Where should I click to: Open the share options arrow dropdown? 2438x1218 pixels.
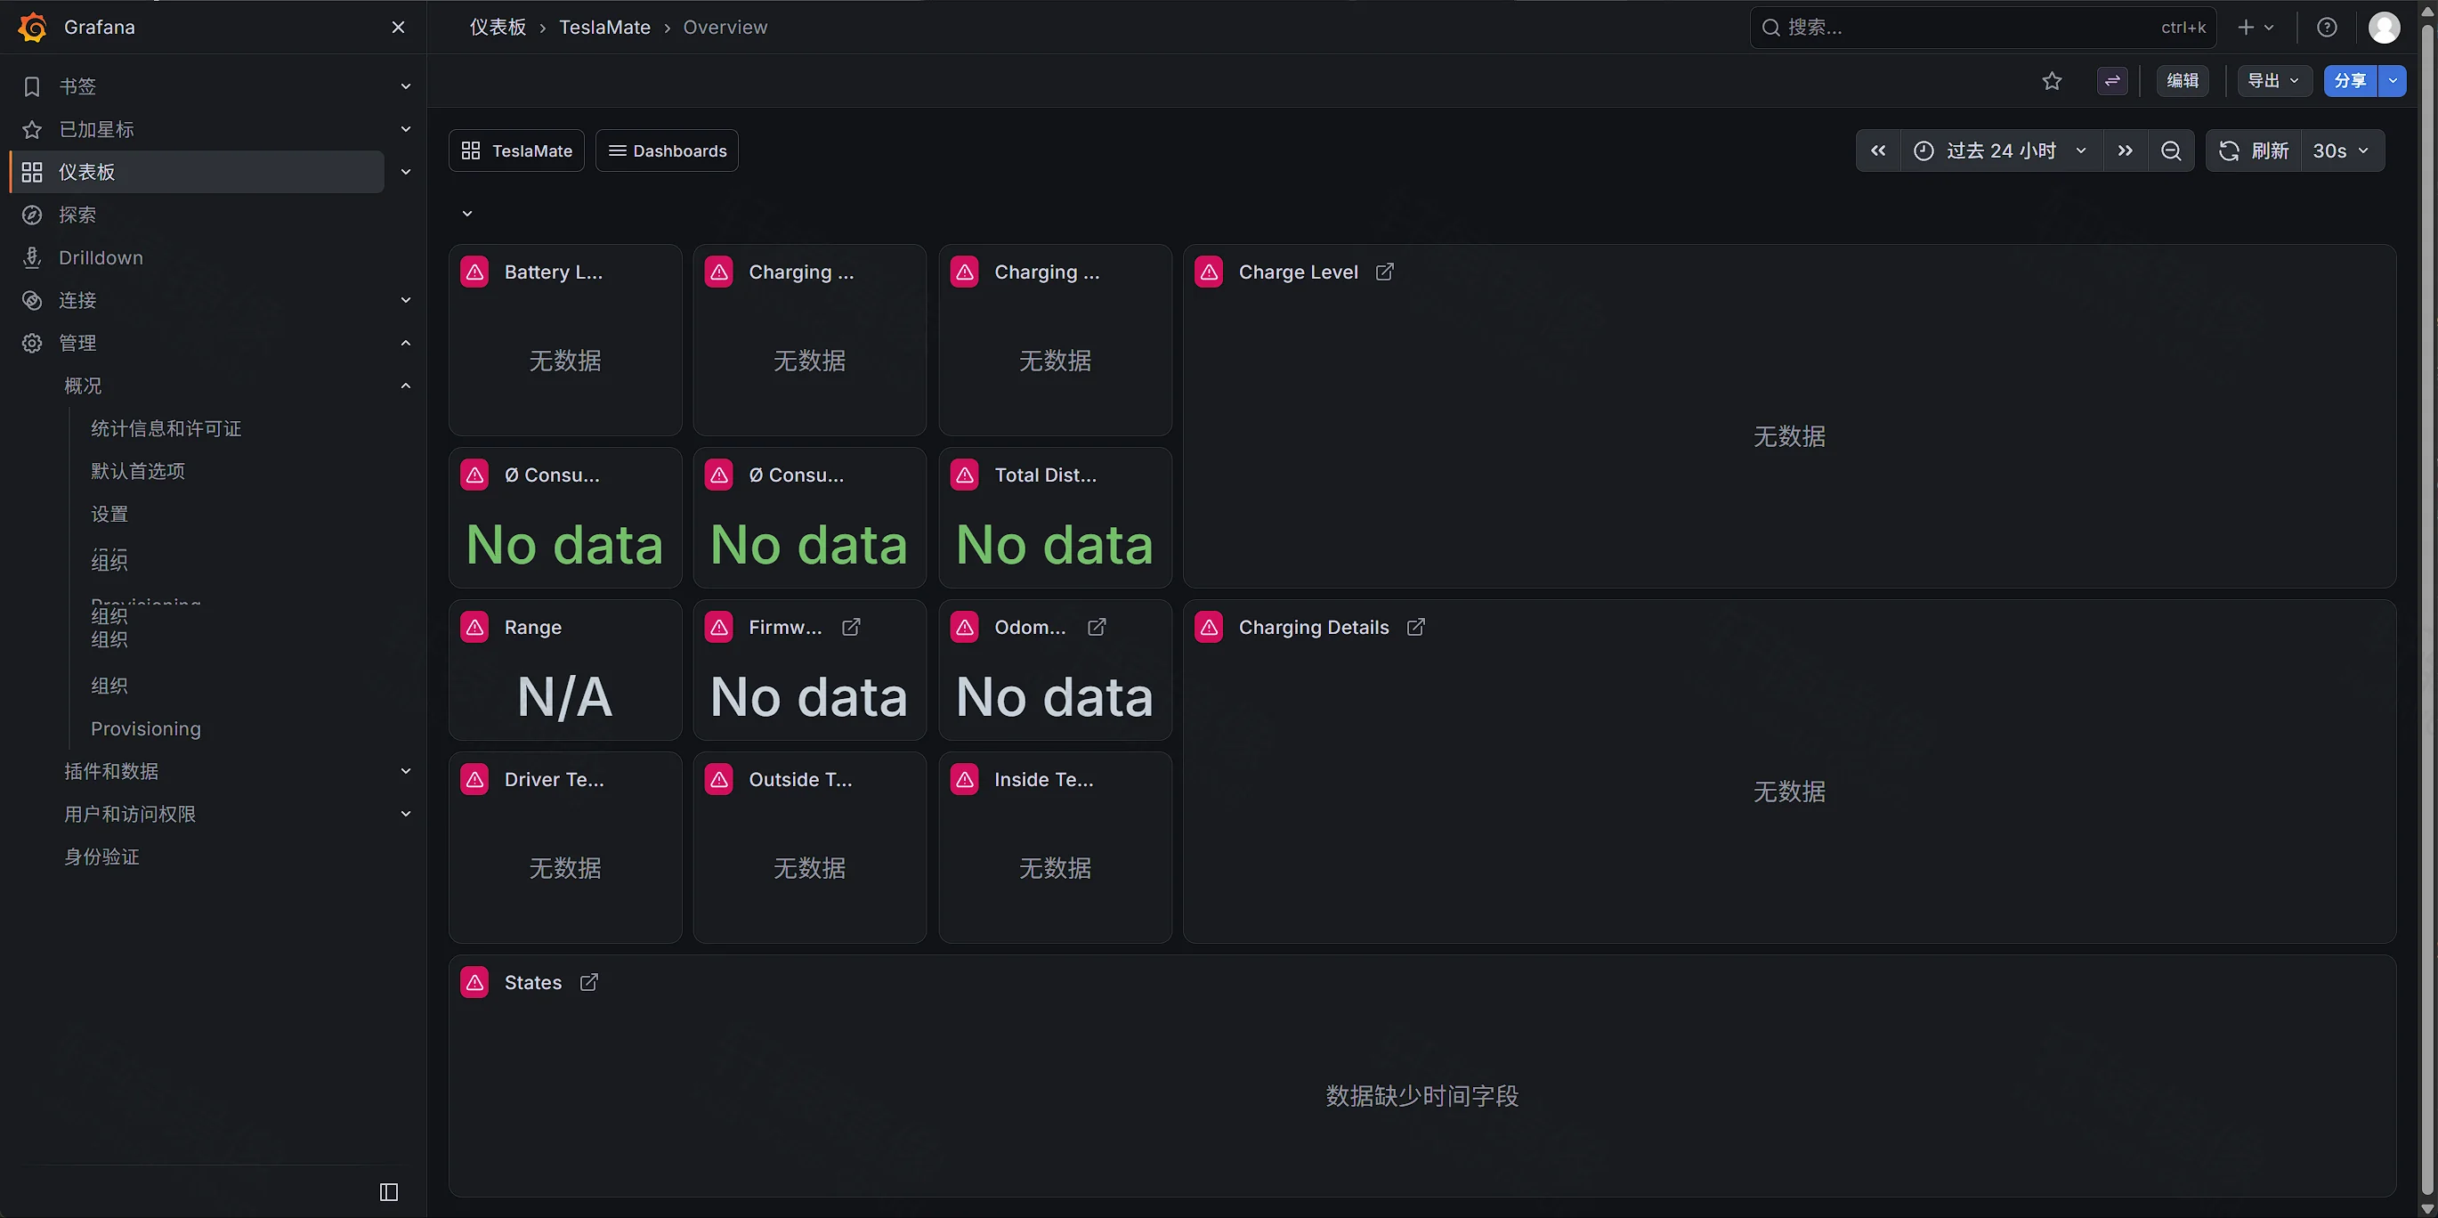(2393, 81)
